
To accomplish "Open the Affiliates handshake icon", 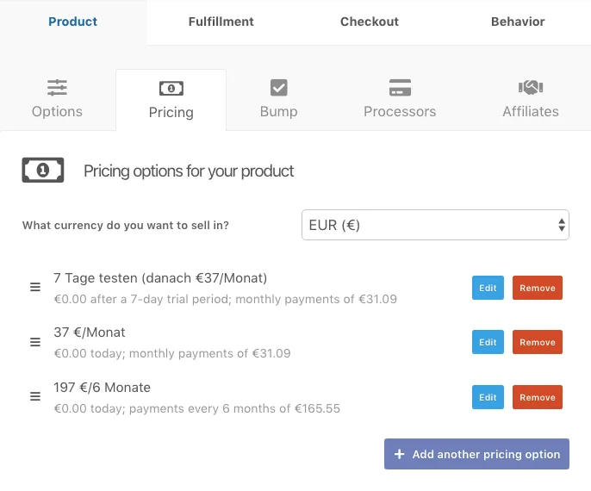I will (x=531, y=87).
